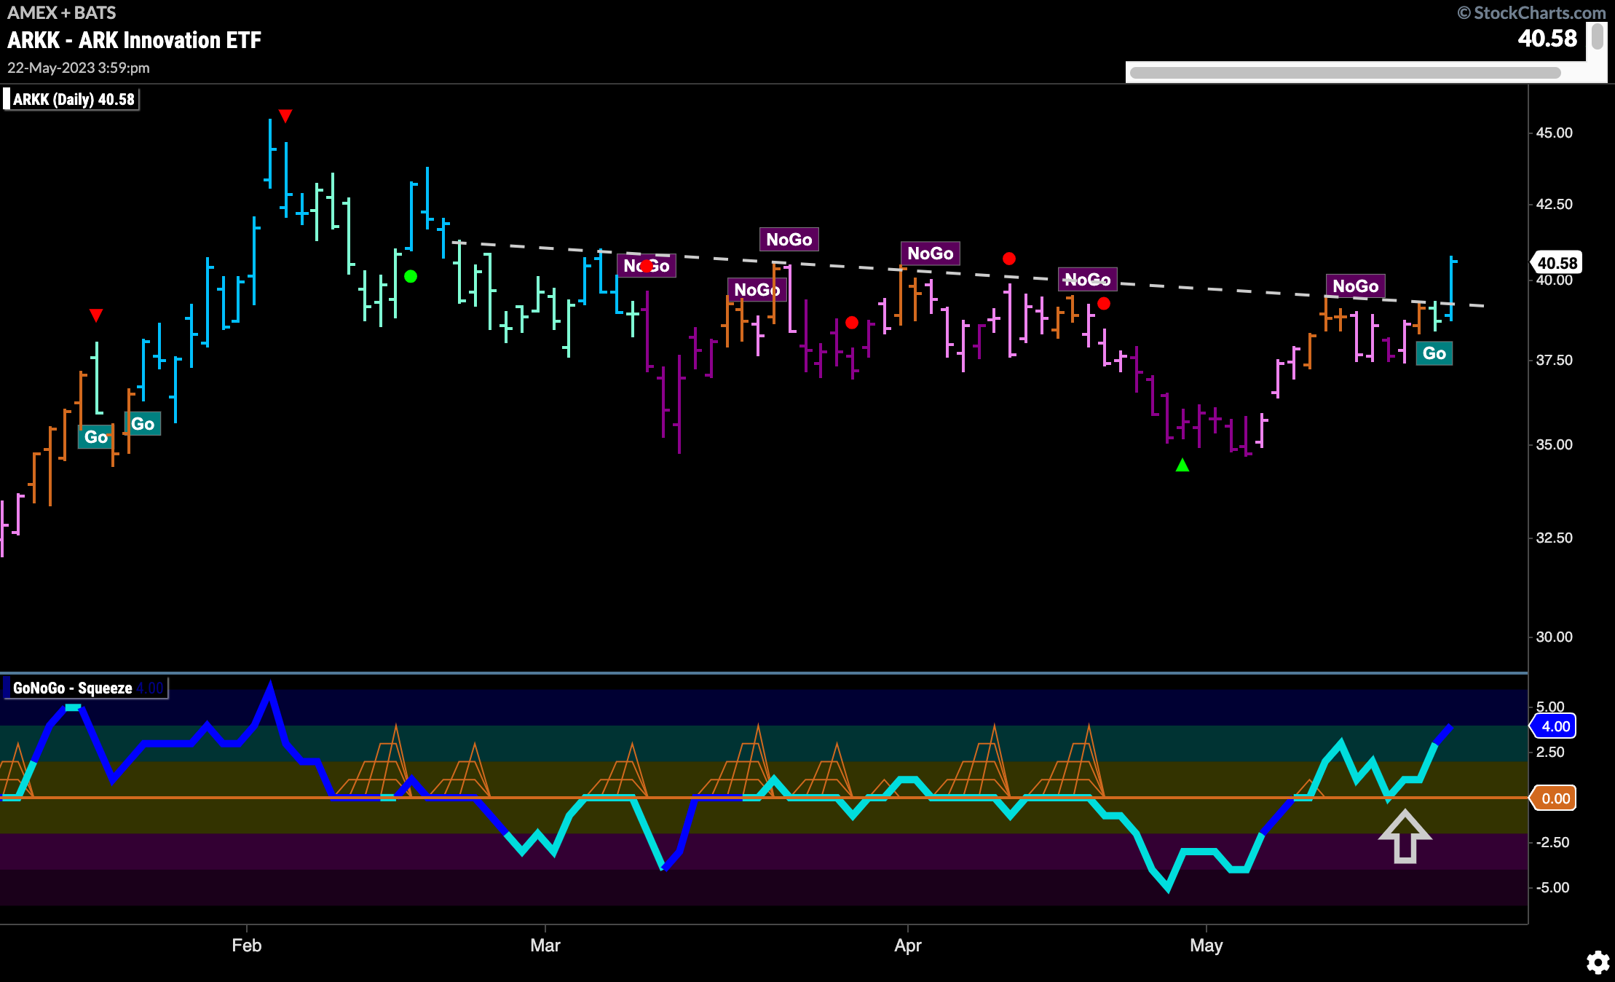1615x982 pixels.
Task: Click the 0.00 zero-line value tag
Action: (x=1555, y=798)
